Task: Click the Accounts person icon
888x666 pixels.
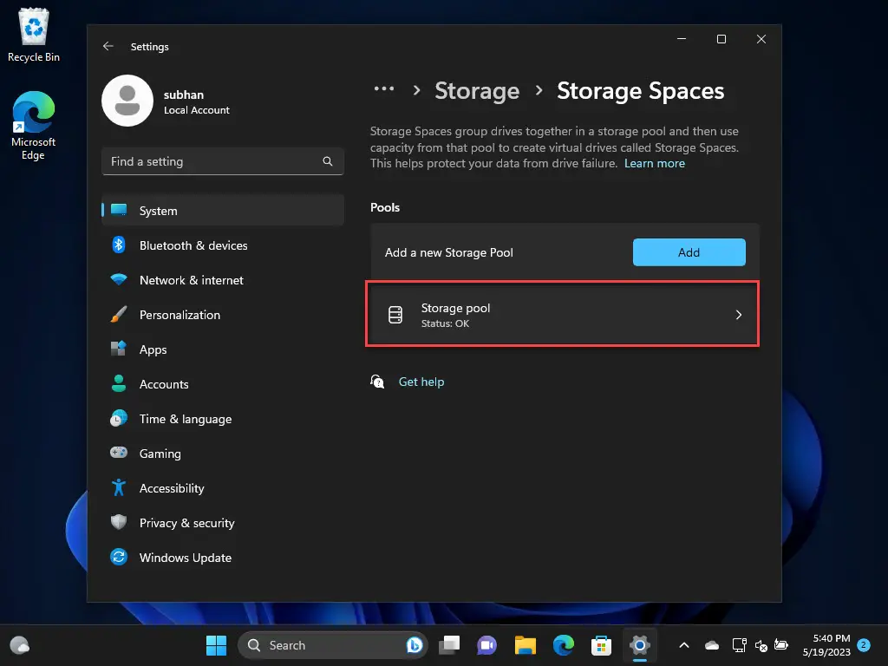Action: [118, 383]
